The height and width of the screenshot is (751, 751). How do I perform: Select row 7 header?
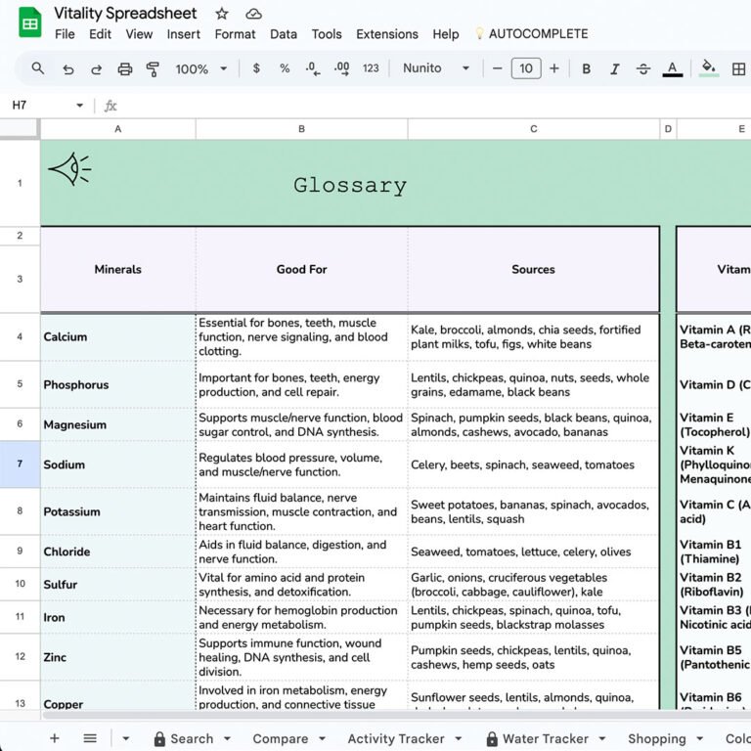[x=20, y=464]
